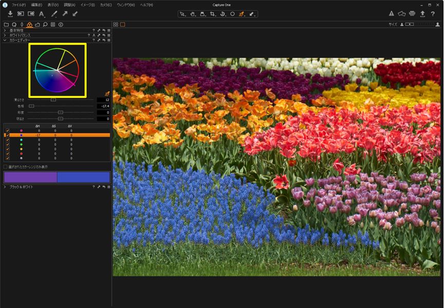This screenshot has height=308, width=445.
Task: Select the brush tool in top toolbar
Action: (x=54, y=14)
